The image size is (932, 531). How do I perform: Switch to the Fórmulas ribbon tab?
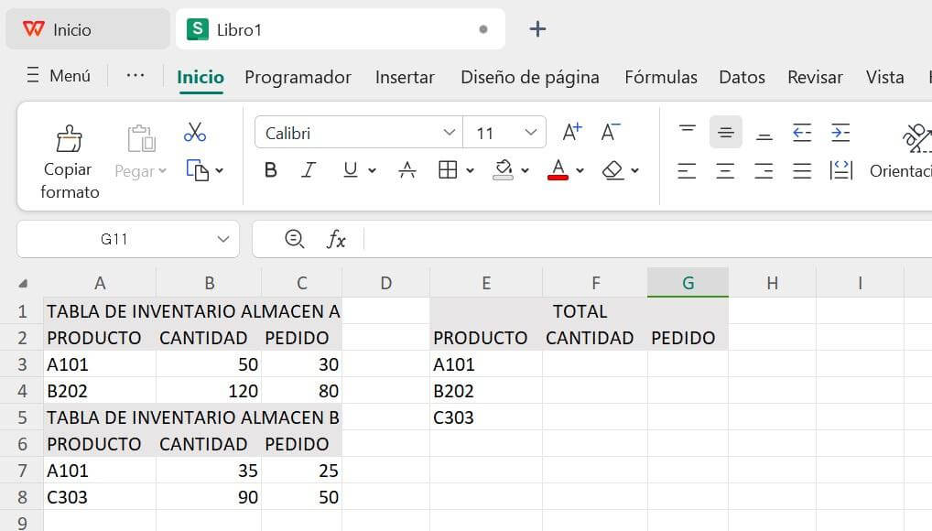click(660, 77)
